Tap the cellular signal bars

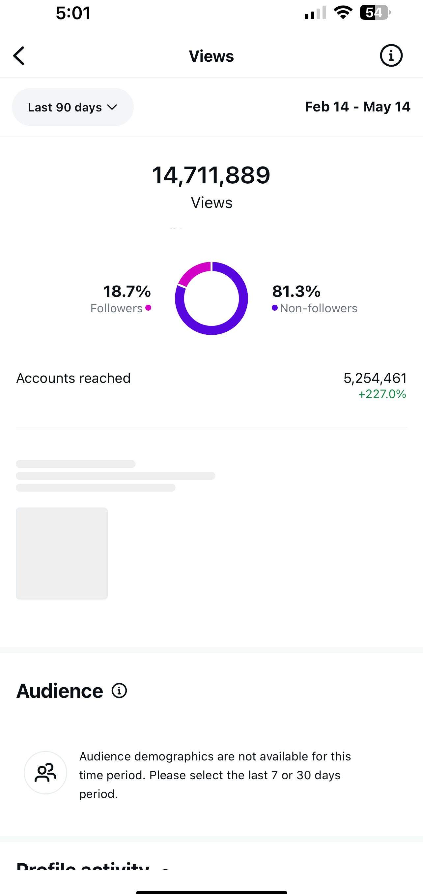pos(315,13)
